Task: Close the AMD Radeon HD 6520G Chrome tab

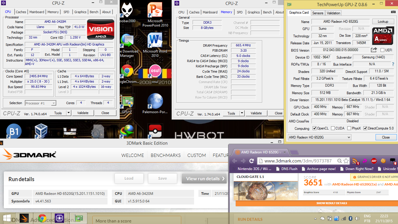Action: [285, 152]
